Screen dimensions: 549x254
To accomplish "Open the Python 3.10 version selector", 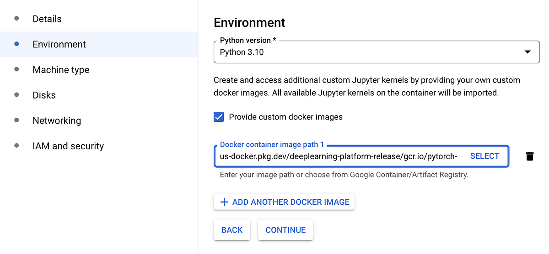I will coord(366,52).
